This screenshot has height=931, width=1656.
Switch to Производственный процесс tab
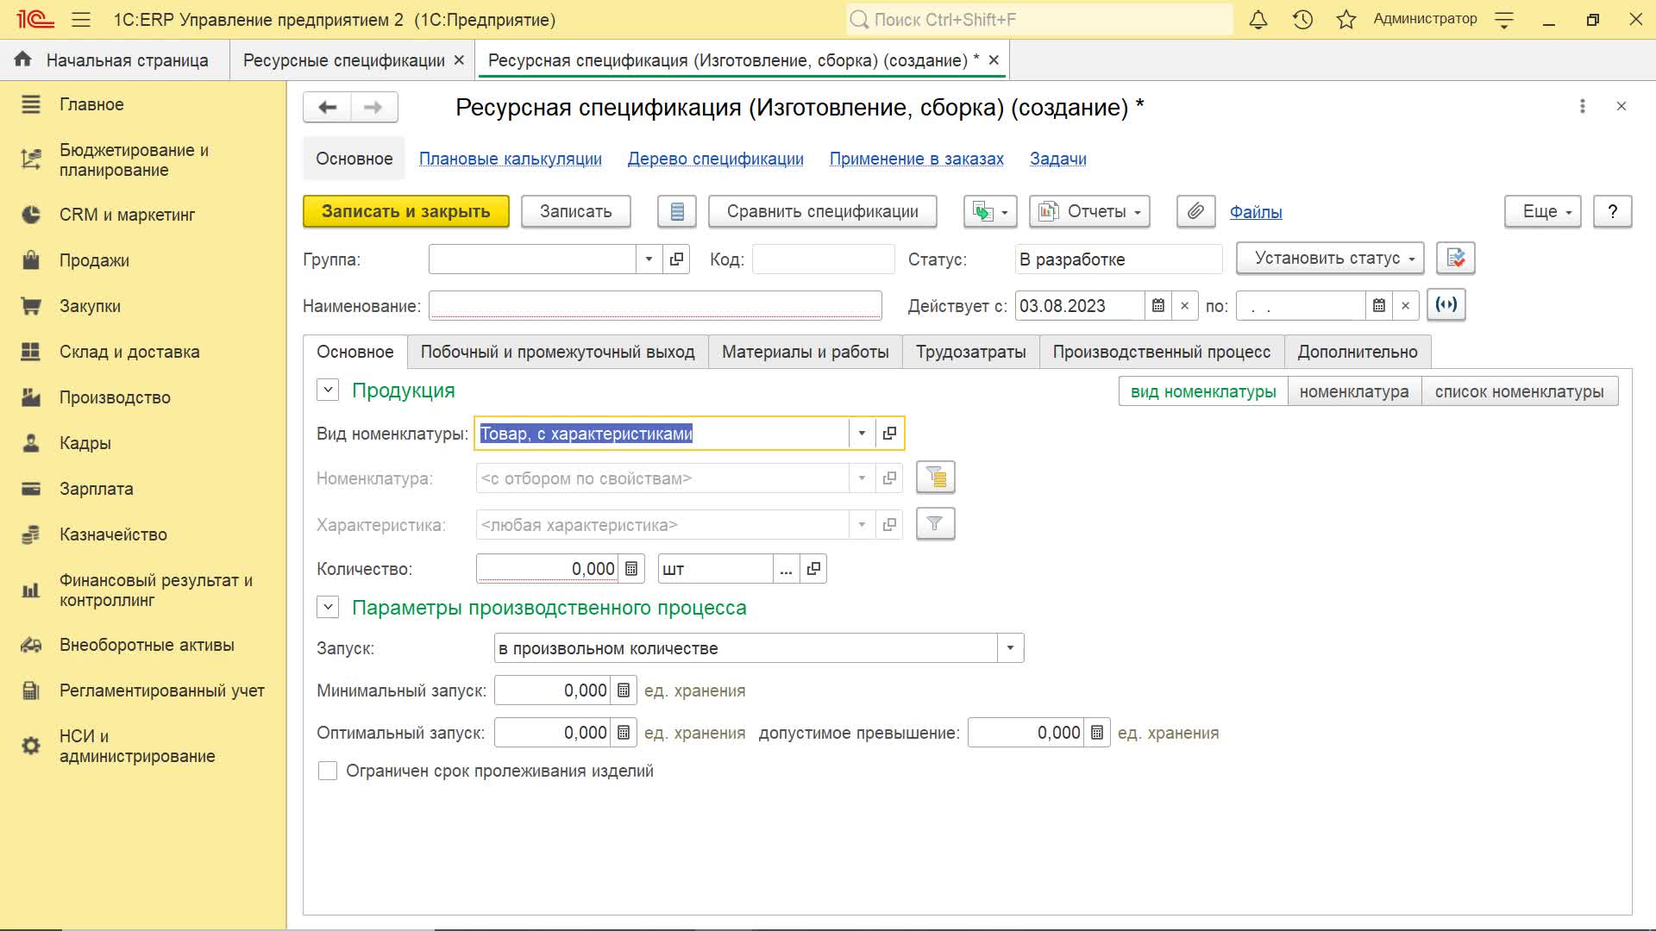click(1161, 352)
